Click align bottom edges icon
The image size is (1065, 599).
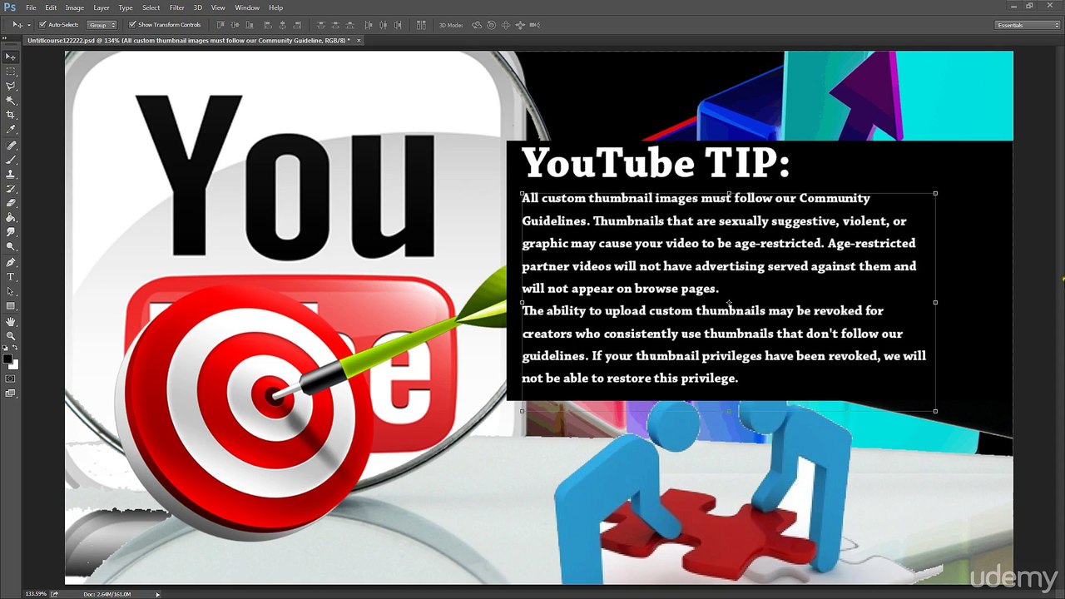click(250, 25)
